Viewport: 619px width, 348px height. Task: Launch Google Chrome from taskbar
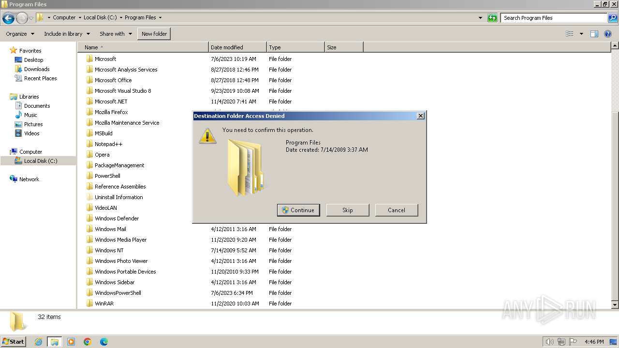click(88, 342)
